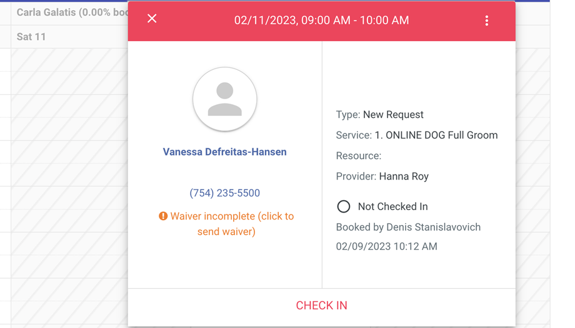Image resolution: width=575 pixels, height=328 pixels.
Task: Click the orange waiver warning icon
Action: tap(163, 216)
